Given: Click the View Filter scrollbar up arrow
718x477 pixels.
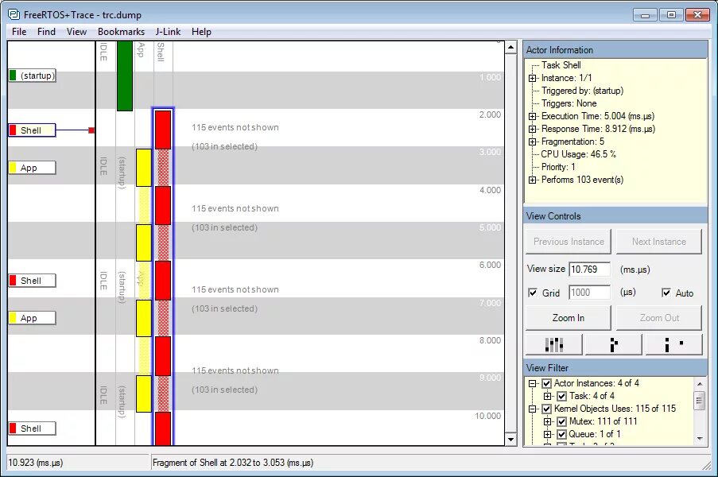Looking at the screenshot, I should (x=700, y=384).
